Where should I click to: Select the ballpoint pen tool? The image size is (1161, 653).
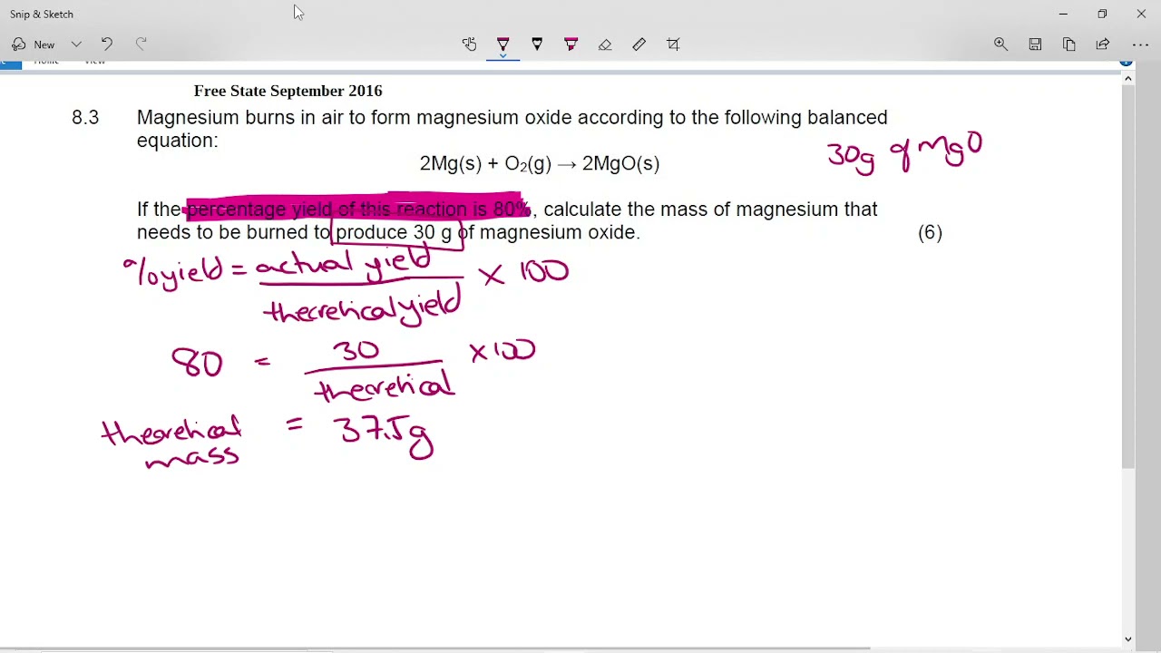pyautogui.click(x=503, y=44)
